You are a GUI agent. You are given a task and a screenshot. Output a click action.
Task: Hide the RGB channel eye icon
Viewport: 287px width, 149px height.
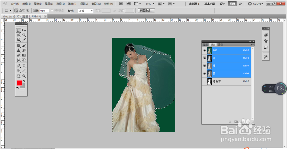click(x=204, y=50)
